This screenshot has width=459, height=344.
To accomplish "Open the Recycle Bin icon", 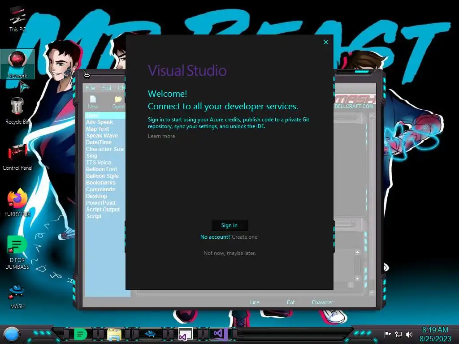I will tap(17, 111).
